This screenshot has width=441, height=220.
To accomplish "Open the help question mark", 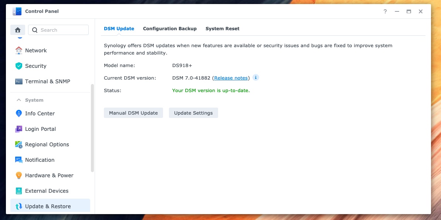I will pos(385,11).
